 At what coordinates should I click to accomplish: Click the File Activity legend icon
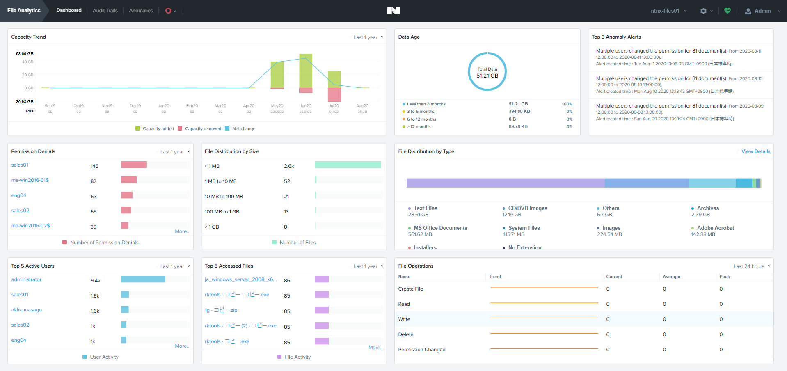(279, 357)
